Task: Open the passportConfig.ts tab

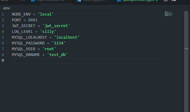Action: point(137,1)
